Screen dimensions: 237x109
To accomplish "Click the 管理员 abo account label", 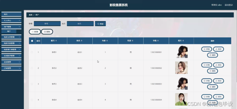I will [216, 5].
